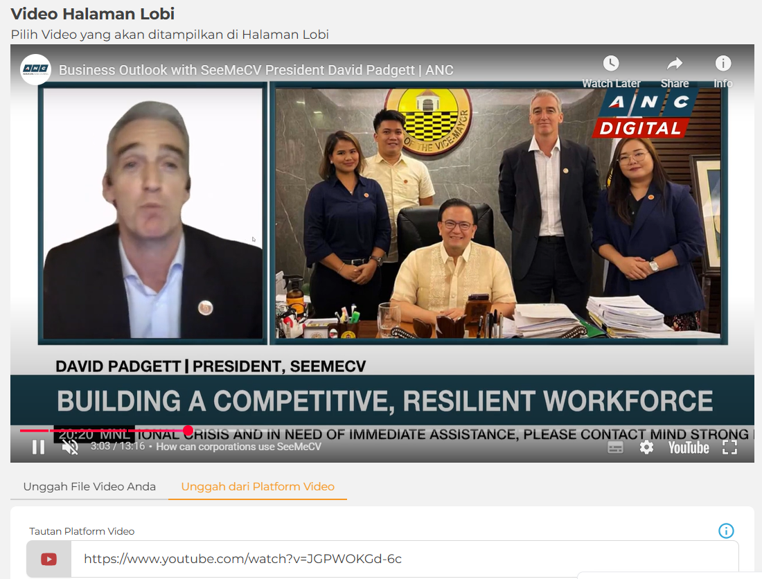
Task: Open the video Info icon
Action: [x=723, y=64]
